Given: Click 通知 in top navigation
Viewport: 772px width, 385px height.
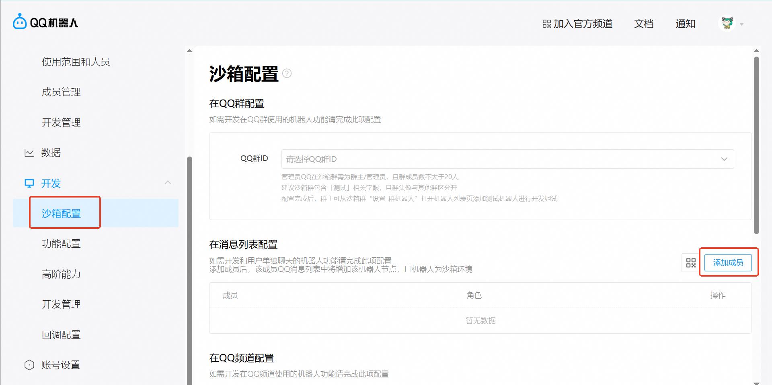Looking at the screenshot, I should (x=686, y=24).
